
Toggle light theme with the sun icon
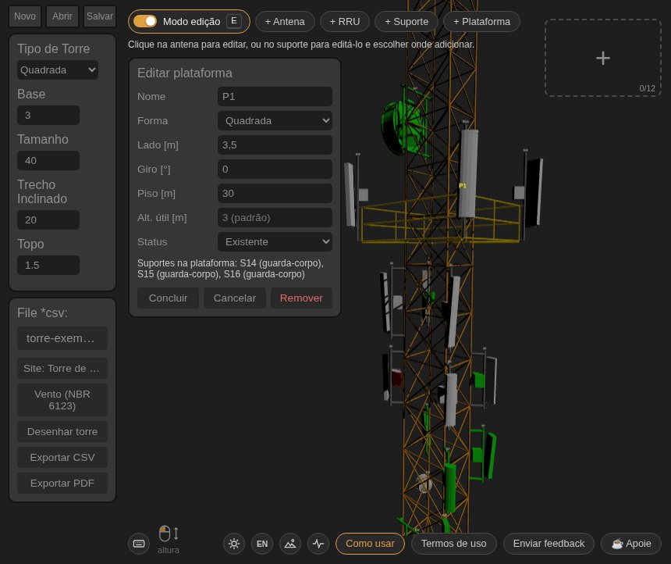tap(233, 544)
